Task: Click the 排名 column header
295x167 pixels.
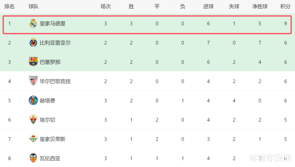Action: point(9,7)
